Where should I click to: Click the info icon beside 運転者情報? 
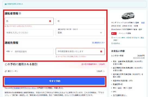[x=20, y=13]
